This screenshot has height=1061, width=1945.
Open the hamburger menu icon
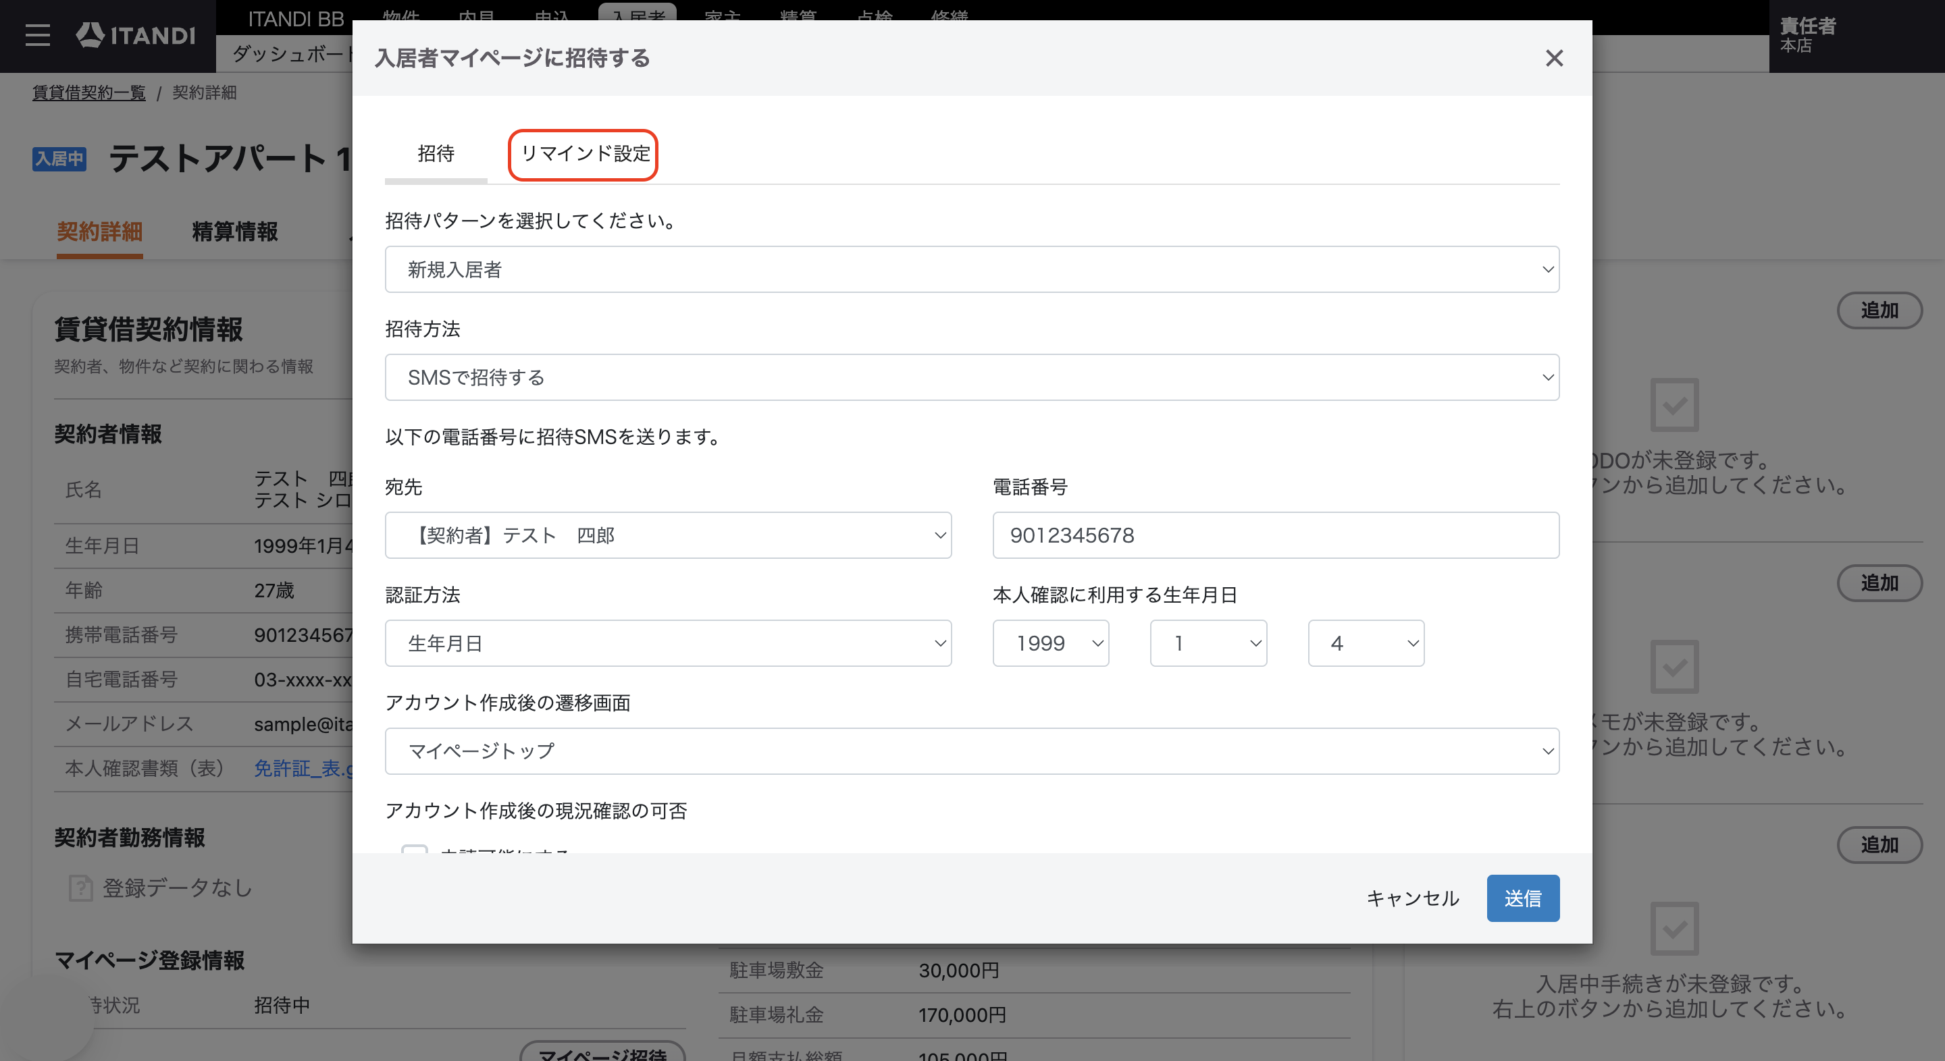point(37,34)
